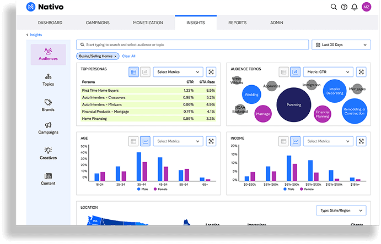Viewport: 381px width, 244px height.
Task: Select the Financial Products - Mortgage row
Action: click(148, 112)
